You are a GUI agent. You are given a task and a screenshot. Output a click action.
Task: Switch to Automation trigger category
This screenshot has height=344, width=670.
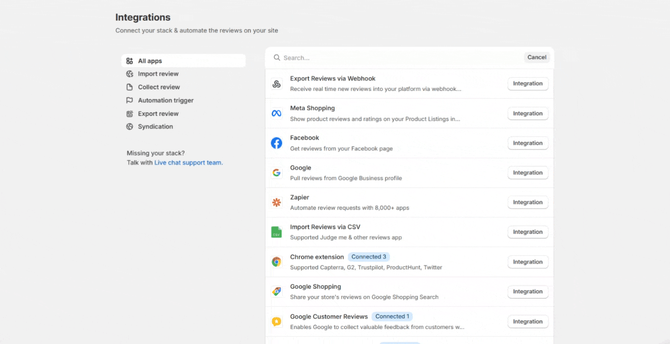[165, 100]
